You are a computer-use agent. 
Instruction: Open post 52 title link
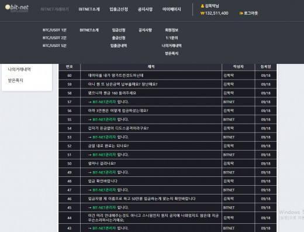108,146
